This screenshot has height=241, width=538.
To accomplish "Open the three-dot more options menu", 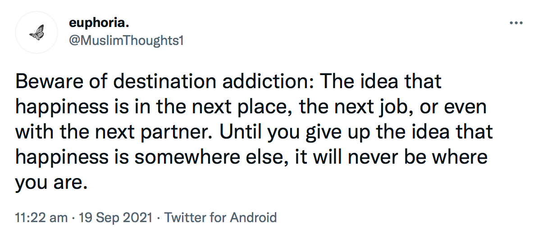I will 516,23.
